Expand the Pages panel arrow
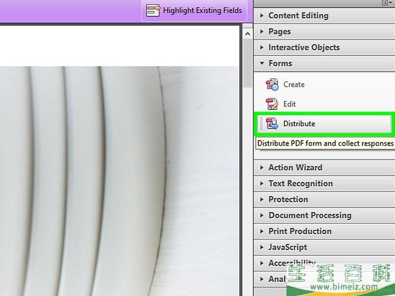The width and height of the screenshot is (395, 296). [262, 31]
